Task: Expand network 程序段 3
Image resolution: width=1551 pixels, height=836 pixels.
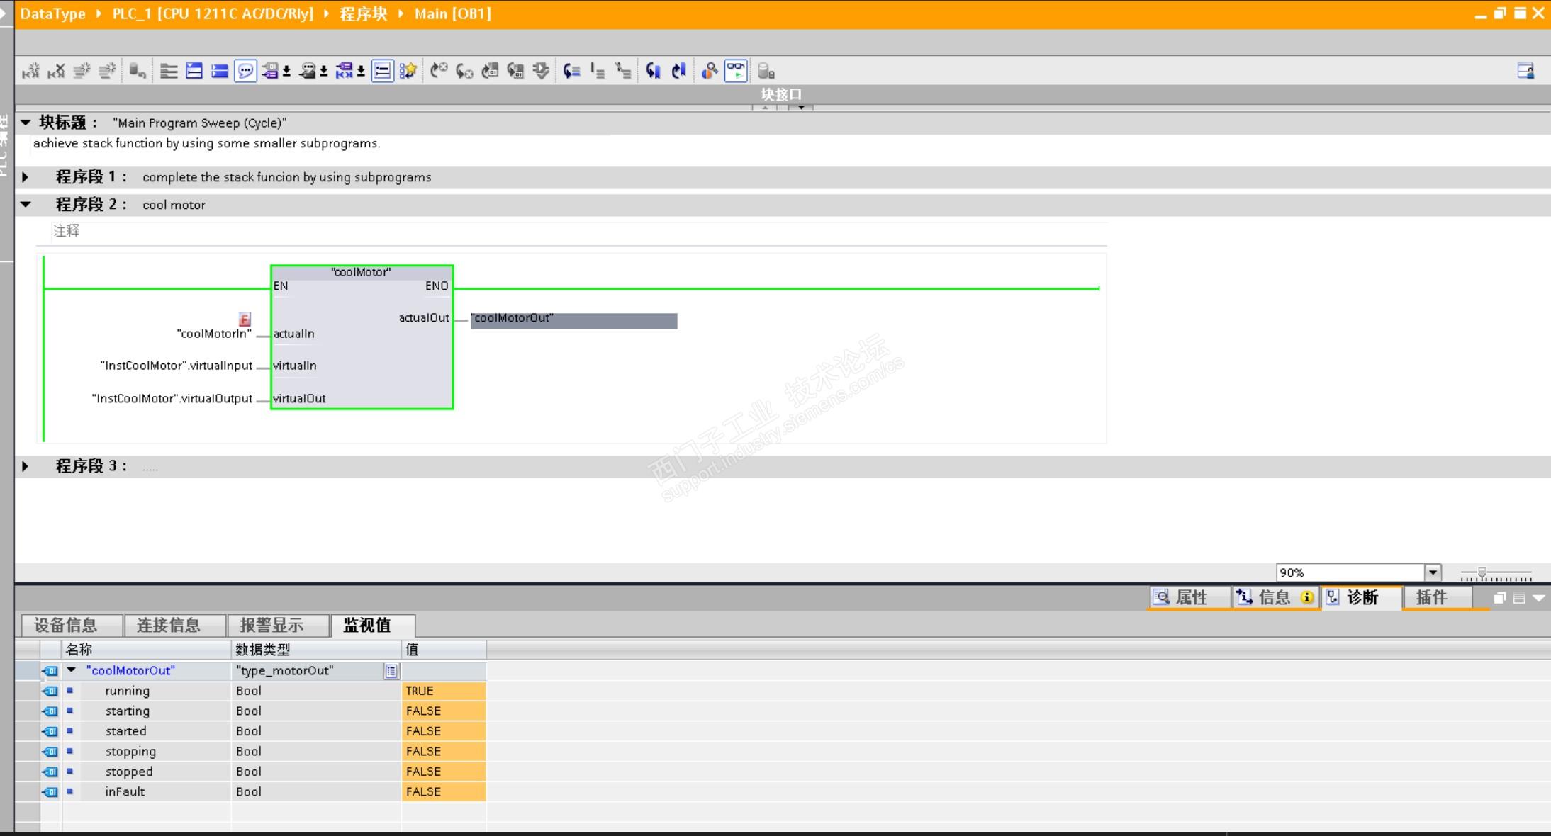Action: pos(26,466)
